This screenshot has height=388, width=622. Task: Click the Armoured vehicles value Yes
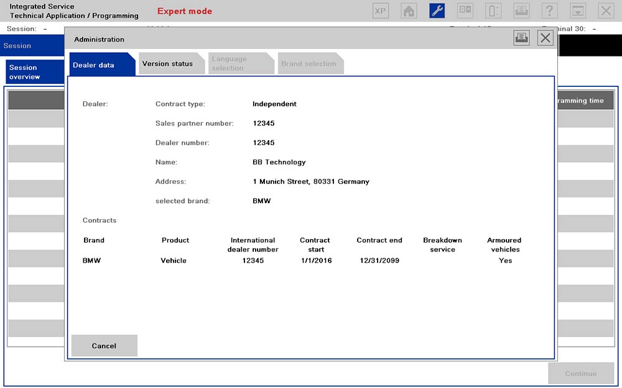505,261
